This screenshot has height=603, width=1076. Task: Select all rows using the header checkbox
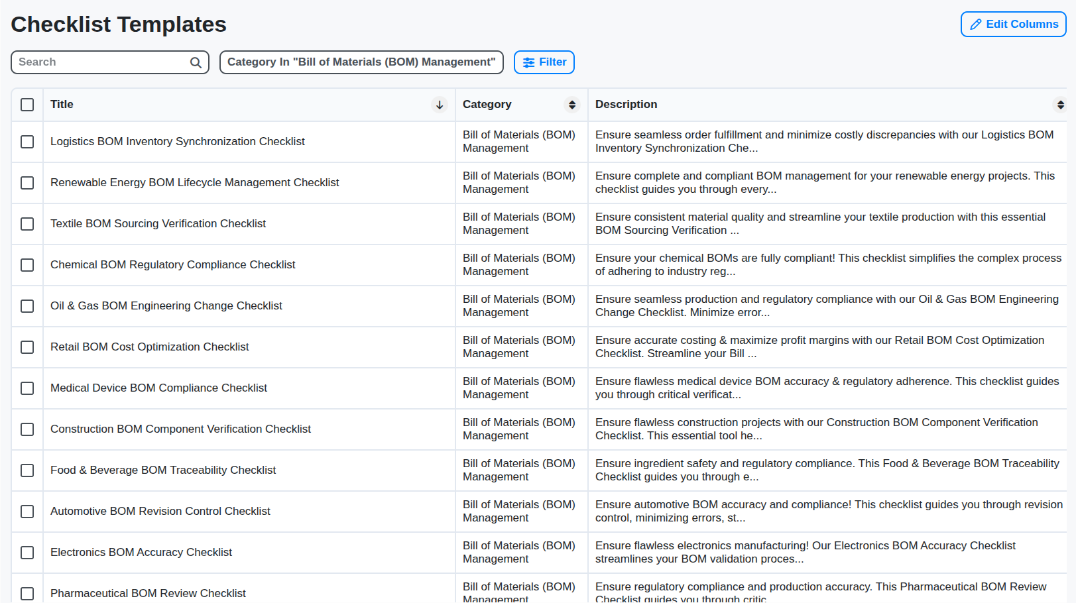coord(27,104)
